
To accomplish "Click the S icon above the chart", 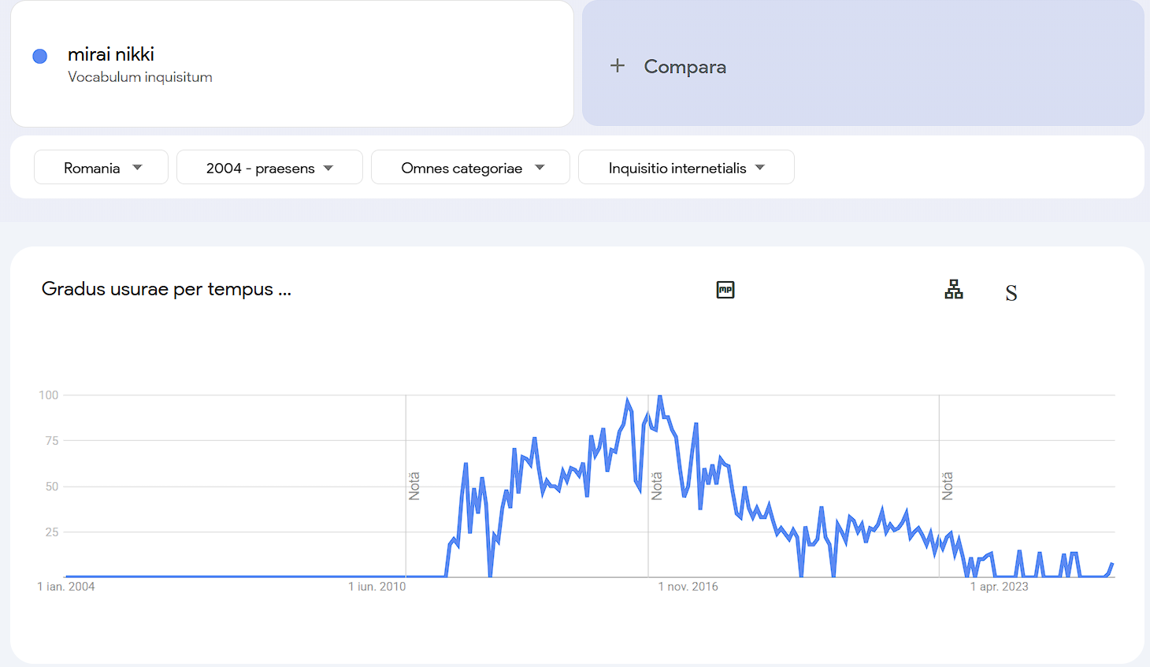I will [1011, 293].
